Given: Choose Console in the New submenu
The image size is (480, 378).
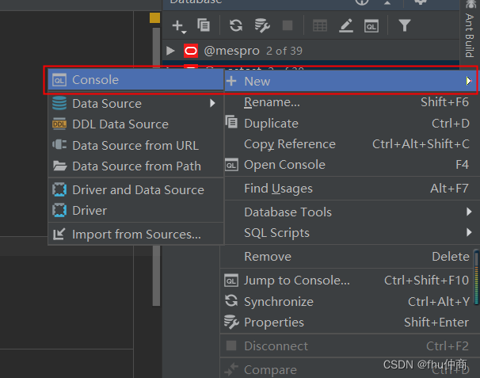Looking at the screenshot, I should coord(136,80).
